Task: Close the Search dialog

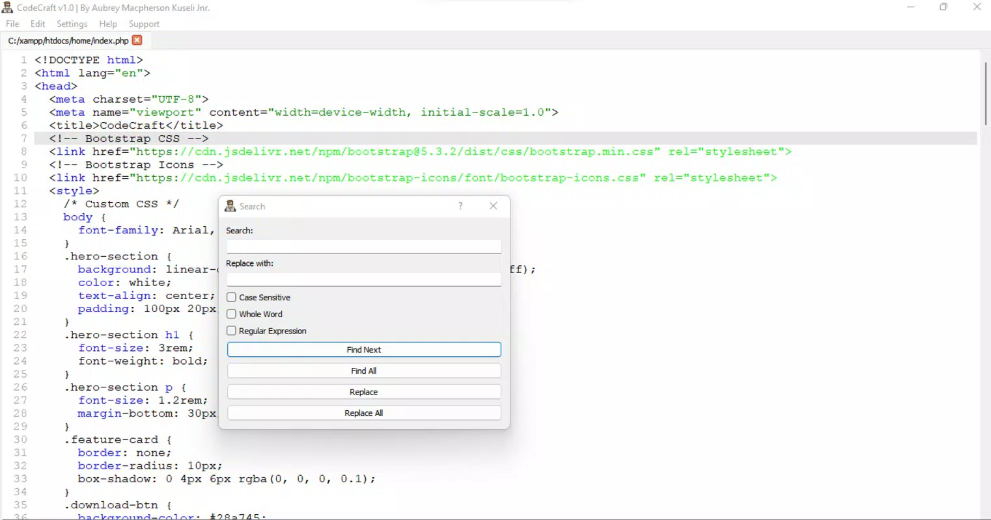Action: point(493,206)
